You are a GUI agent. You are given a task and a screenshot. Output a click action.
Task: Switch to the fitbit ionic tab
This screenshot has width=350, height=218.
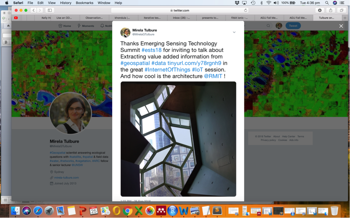tap(240, 18)
